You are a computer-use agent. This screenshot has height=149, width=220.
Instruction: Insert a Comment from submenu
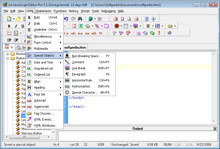(90, 62)
